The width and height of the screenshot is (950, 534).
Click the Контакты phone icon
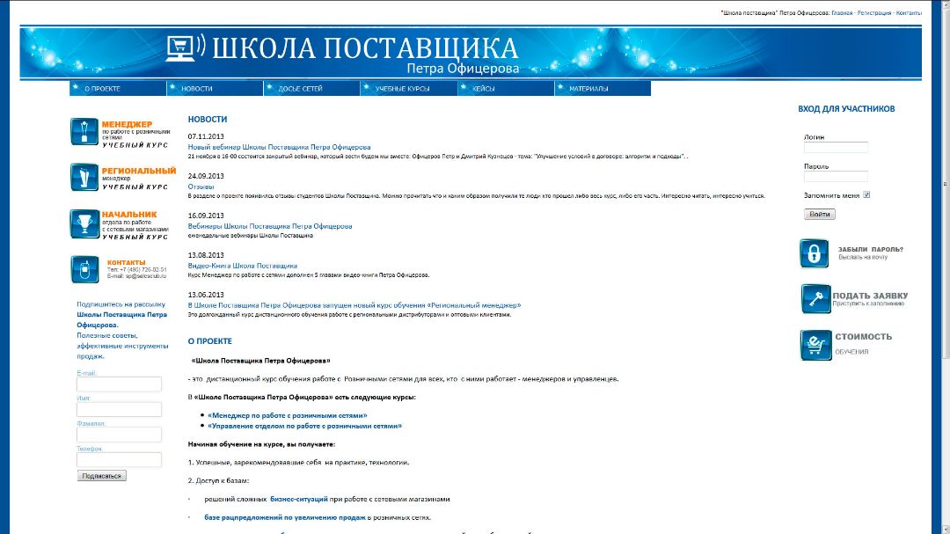84,269
